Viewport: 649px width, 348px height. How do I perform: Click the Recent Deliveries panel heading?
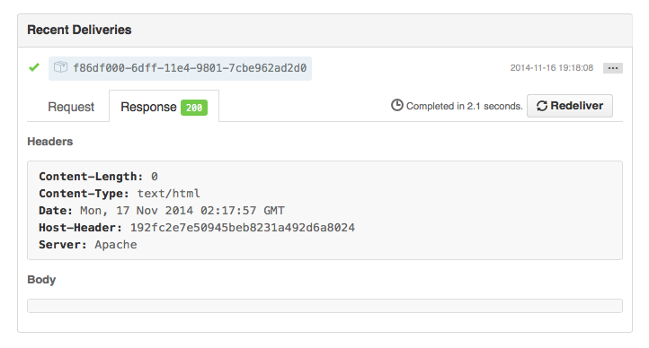click(79, 30)
